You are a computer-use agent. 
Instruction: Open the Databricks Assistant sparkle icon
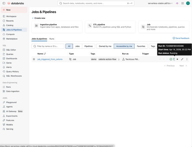177,3
